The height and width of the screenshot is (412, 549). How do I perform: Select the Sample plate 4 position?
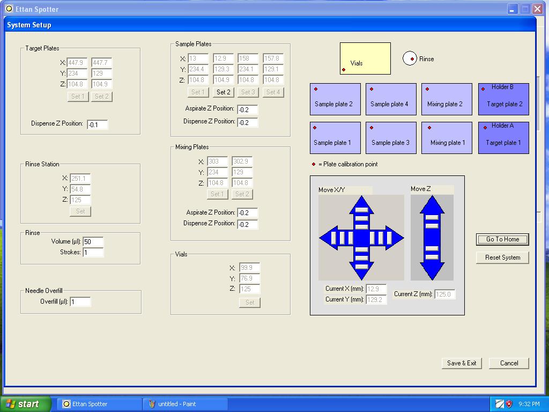391,99
